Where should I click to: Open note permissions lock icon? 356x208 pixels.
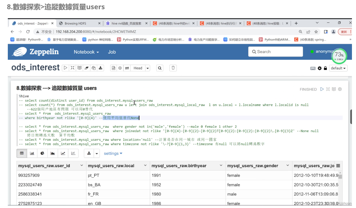click(x=325, y=68)
